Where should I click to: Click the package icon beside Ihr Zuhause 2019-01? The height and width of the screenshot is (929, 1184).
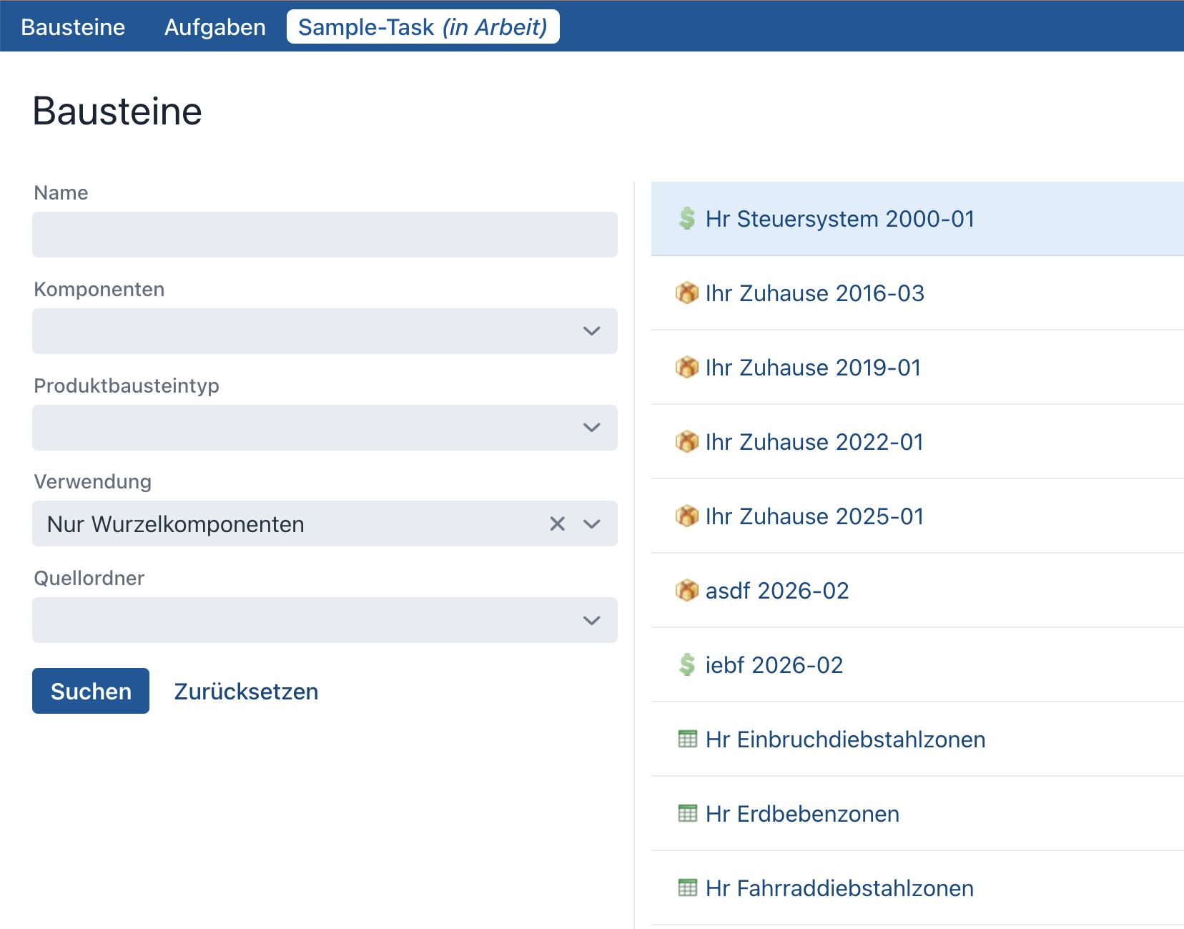[687, 368]
